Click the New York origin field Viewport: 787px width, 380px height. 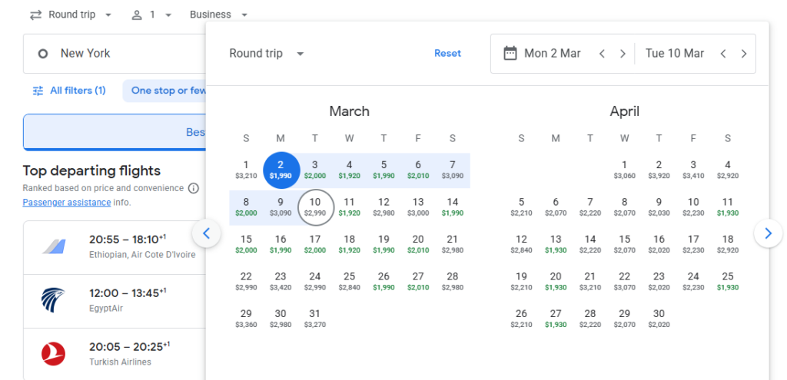tap(115, 54)
